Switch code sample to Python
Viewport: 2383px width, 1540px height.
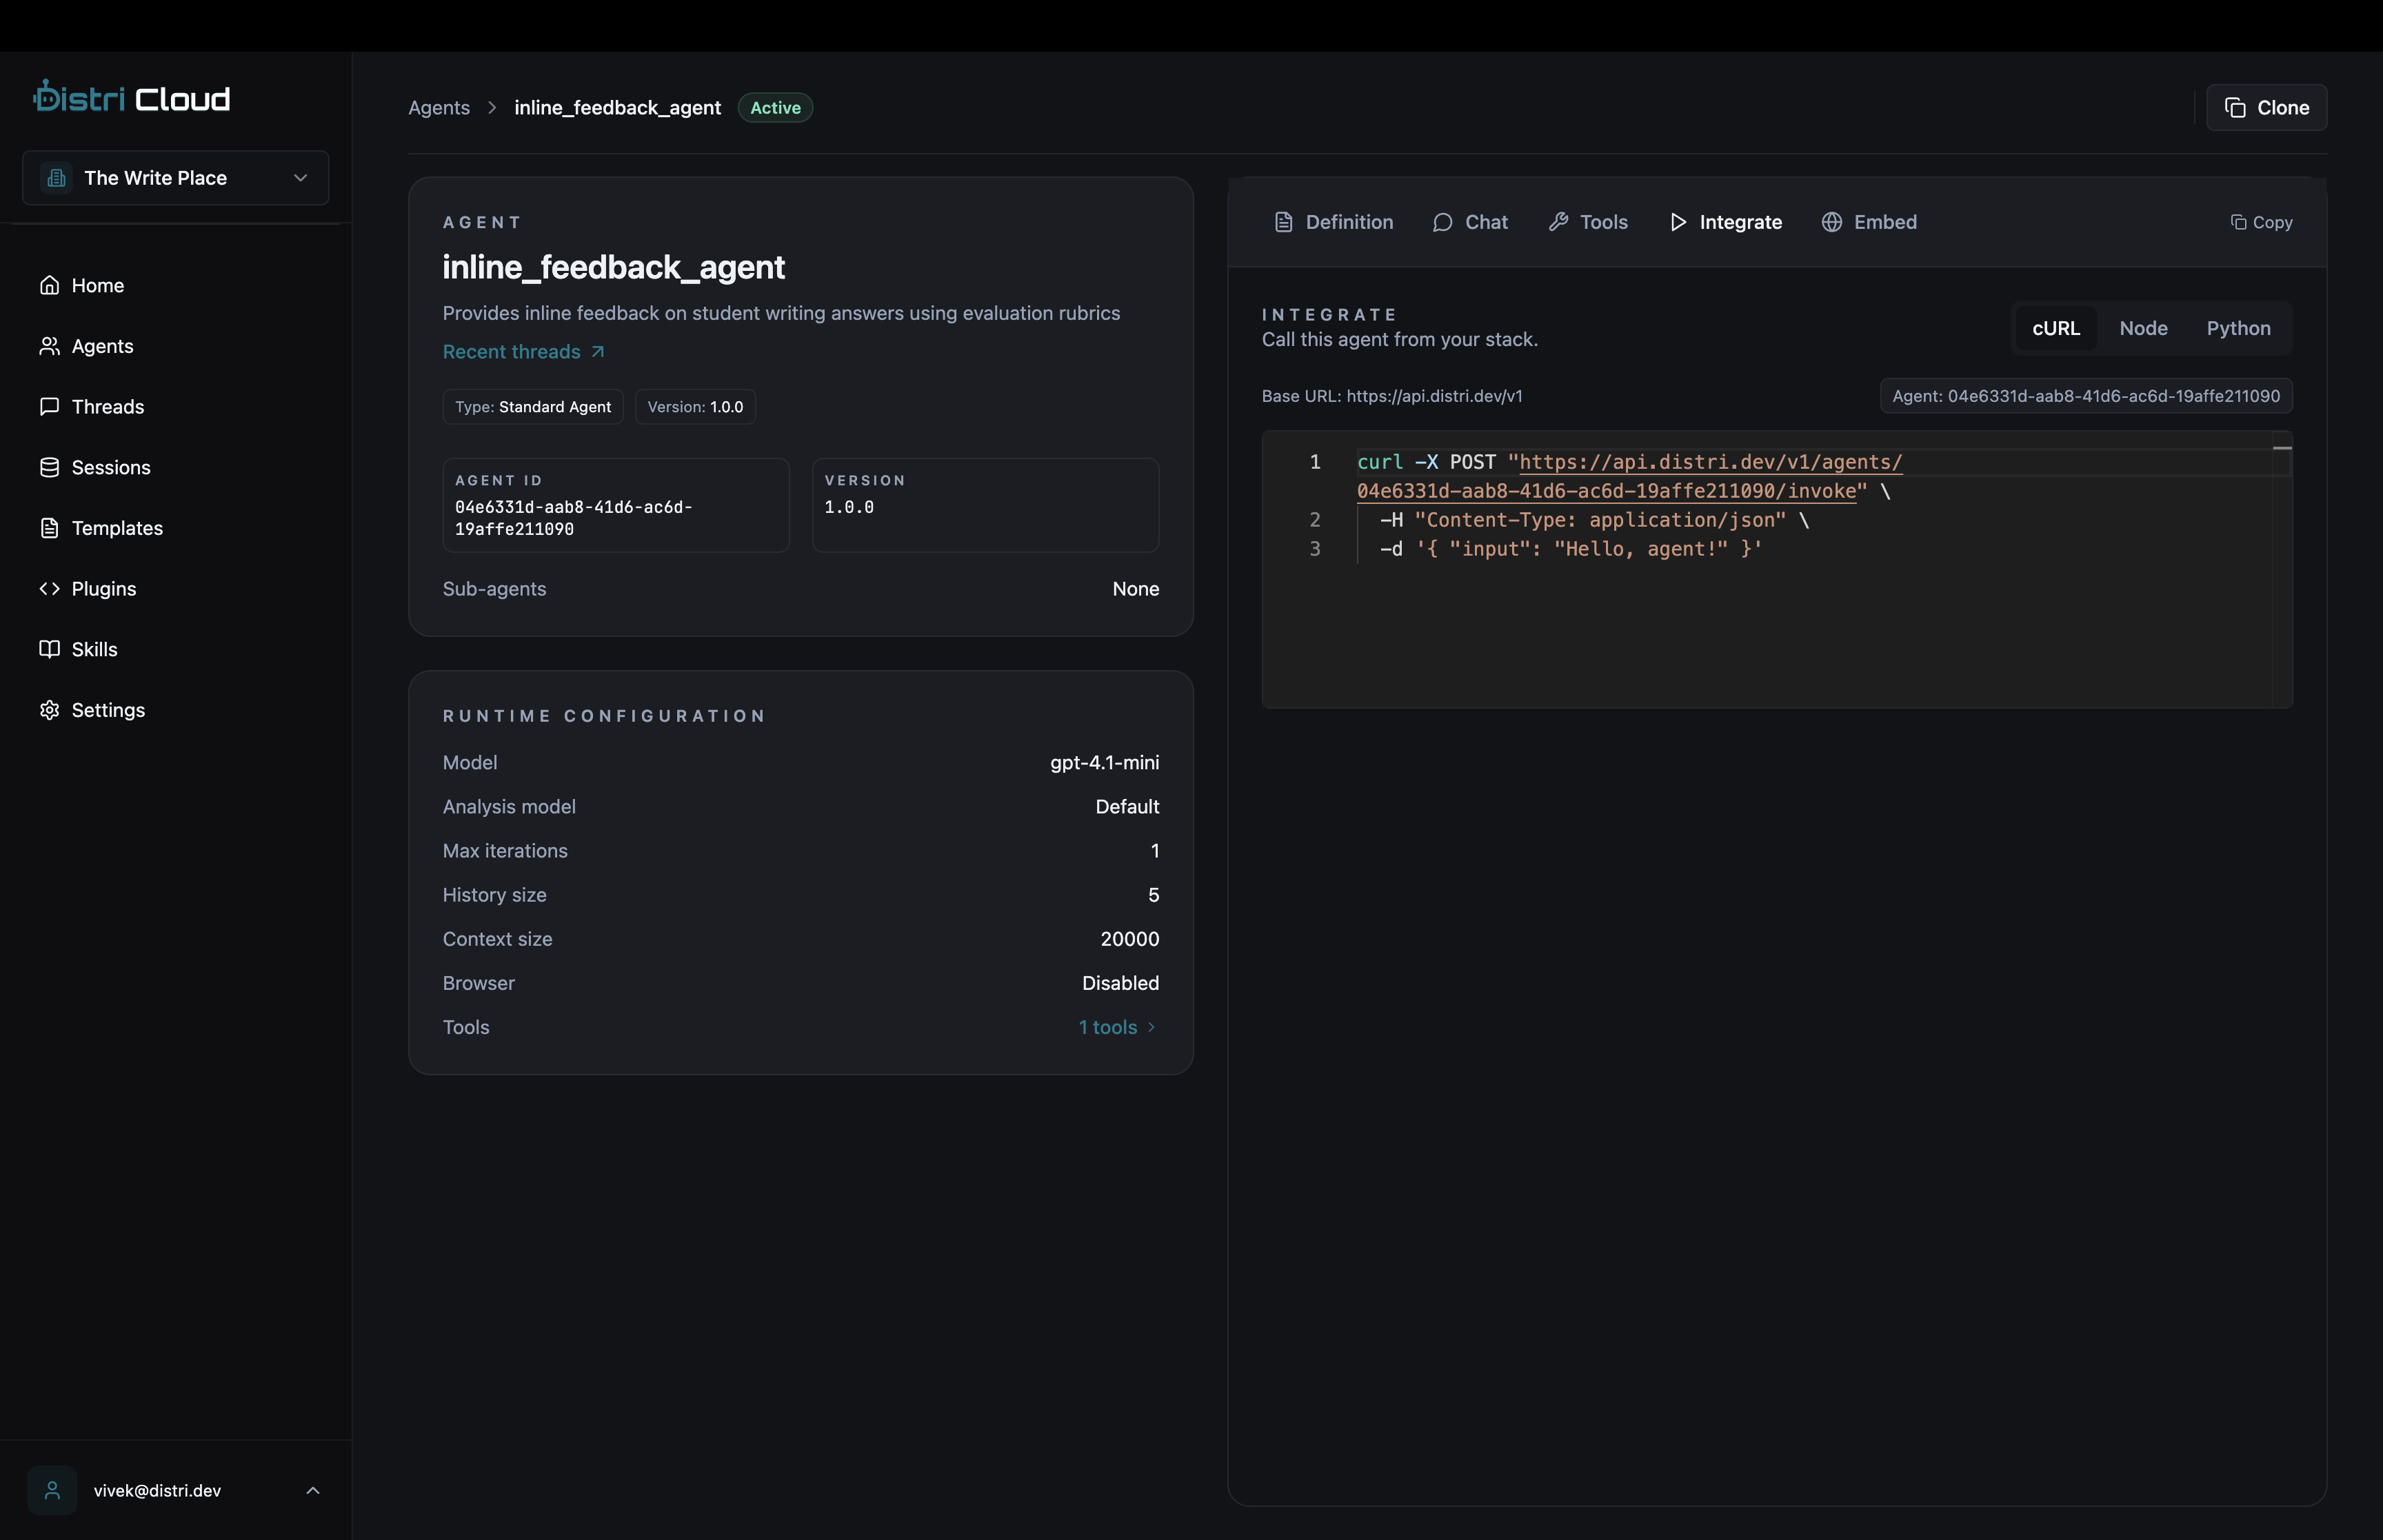click(2238, 328)
